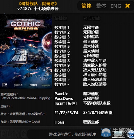Select the 无限生命 cheat row
Screen dimensions: 134x139
[91, 27]
